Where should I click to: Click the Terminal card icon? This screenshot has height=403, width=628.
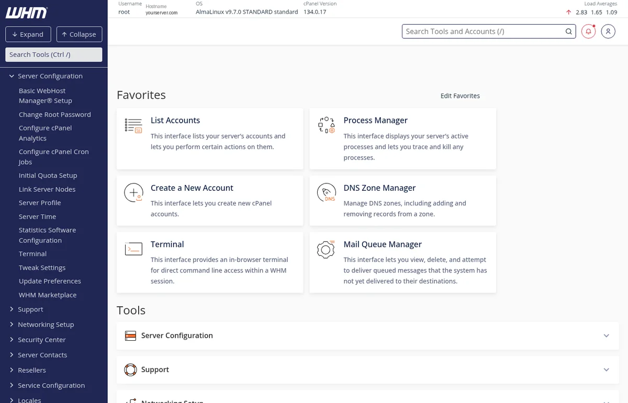click(x=133, y=249)
